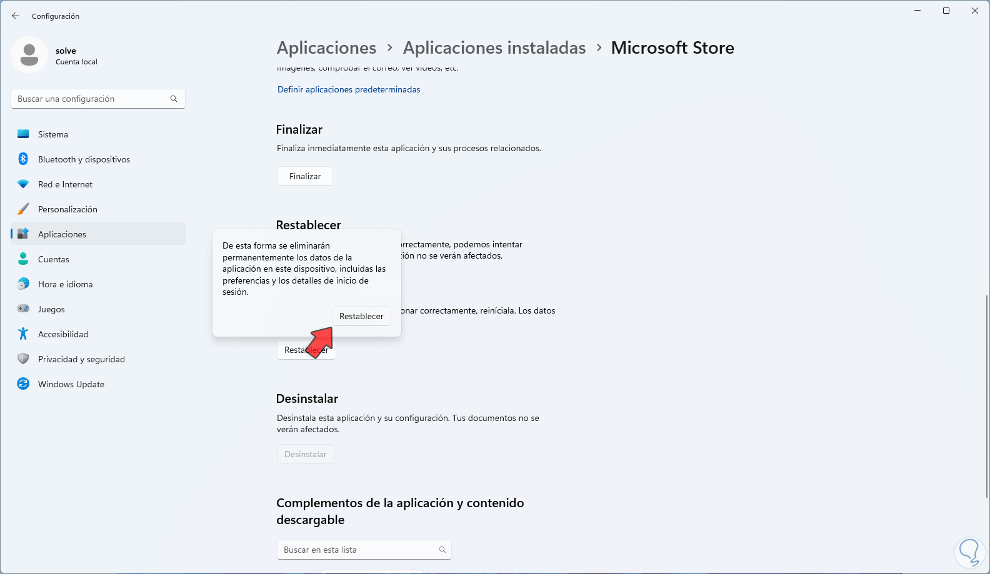Click the Desinstala esta aplicación description text

[408, 423]
